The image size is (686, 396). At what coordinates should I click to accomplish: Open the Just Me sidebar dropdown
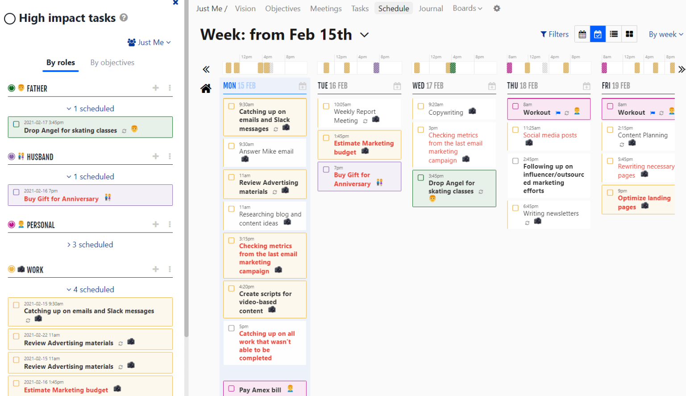click(x=150, y=42)
